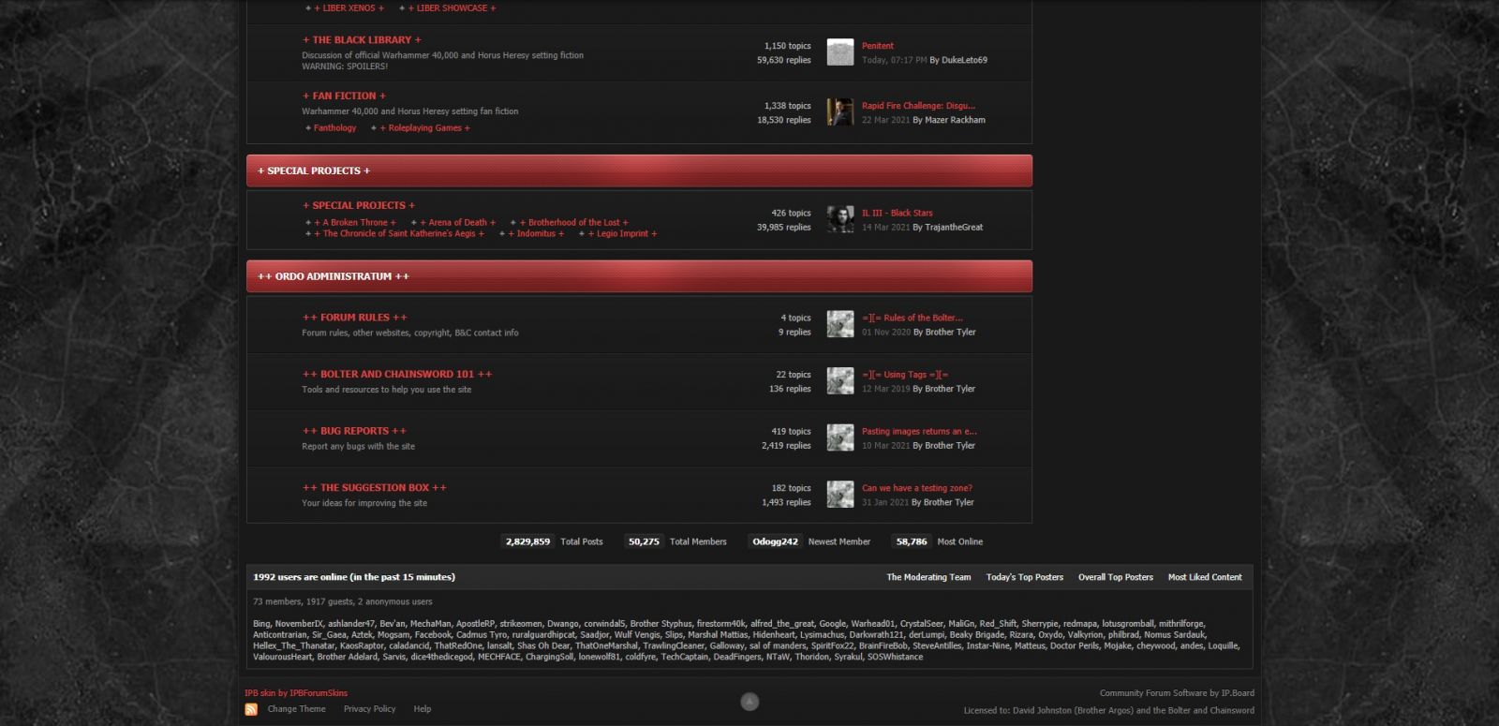Select the Most Liked Content tab
Image resolution: width=1499 pixels, height=726 pixels.
click(x=1204, y=577)
